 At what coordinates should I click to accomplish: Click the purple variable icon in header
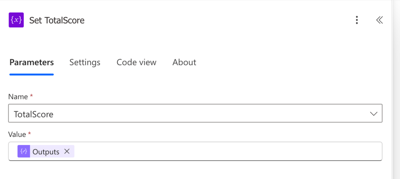[16, 20]
